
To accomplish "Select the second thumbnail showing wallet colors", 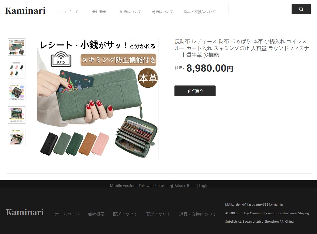I will click(x=16, y=70).
